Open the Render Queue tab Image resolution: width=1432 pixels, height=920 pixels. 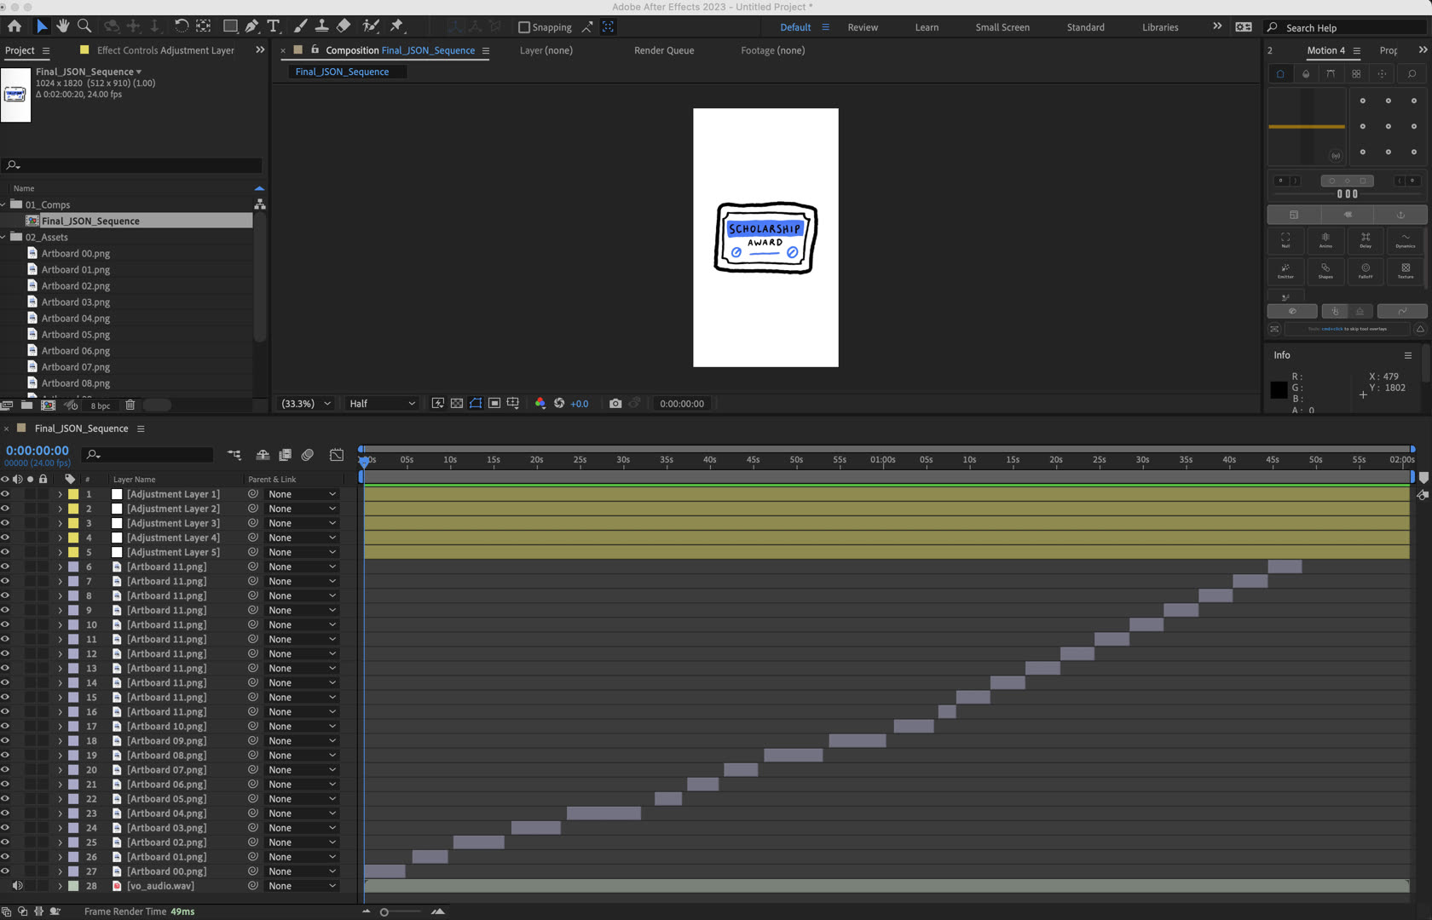[x=664, y=50]
